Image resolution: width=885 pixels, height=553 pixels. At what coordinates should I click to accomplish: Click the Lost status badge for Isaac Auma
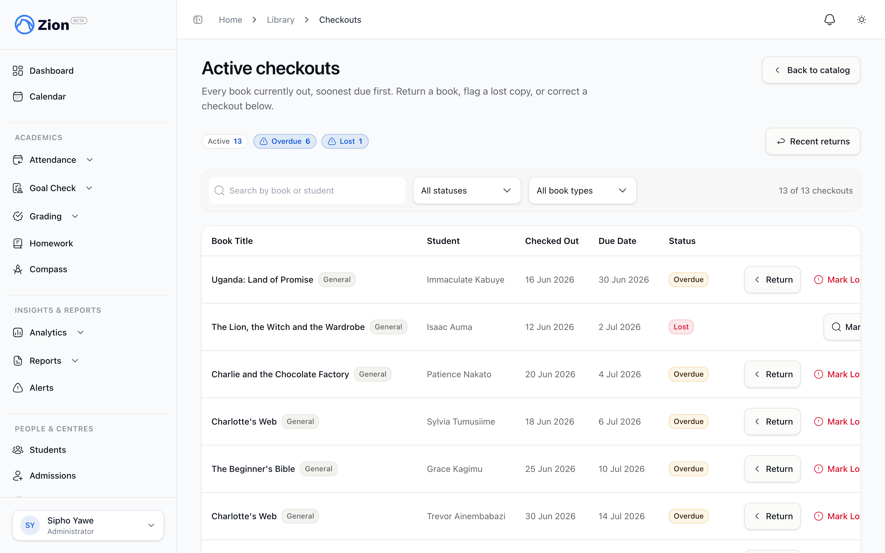point(681,327)
